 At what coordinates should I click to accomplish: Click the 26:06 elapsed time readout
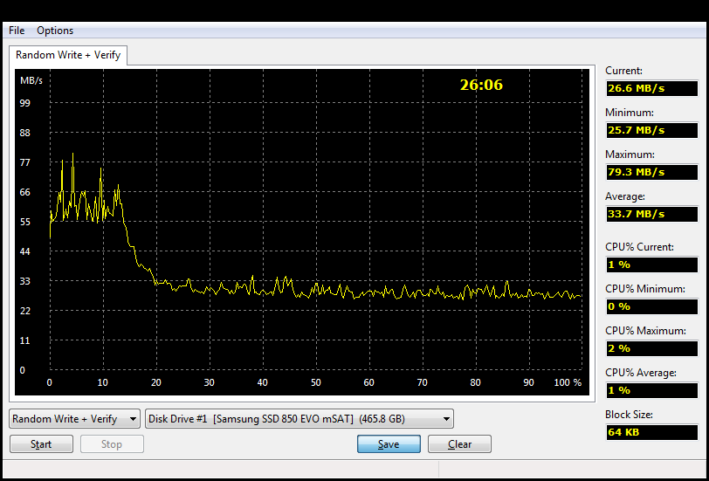tap(481, 85)
